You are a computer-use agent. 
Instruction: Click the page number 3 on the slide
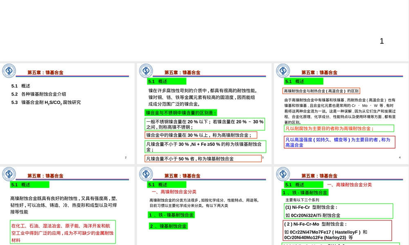click(263, 158)
